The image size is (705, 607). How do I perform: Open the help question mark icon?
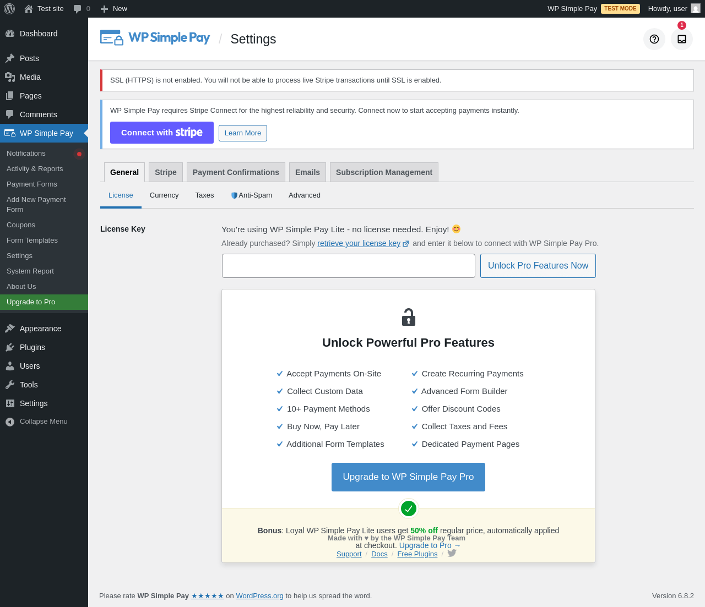654,39
